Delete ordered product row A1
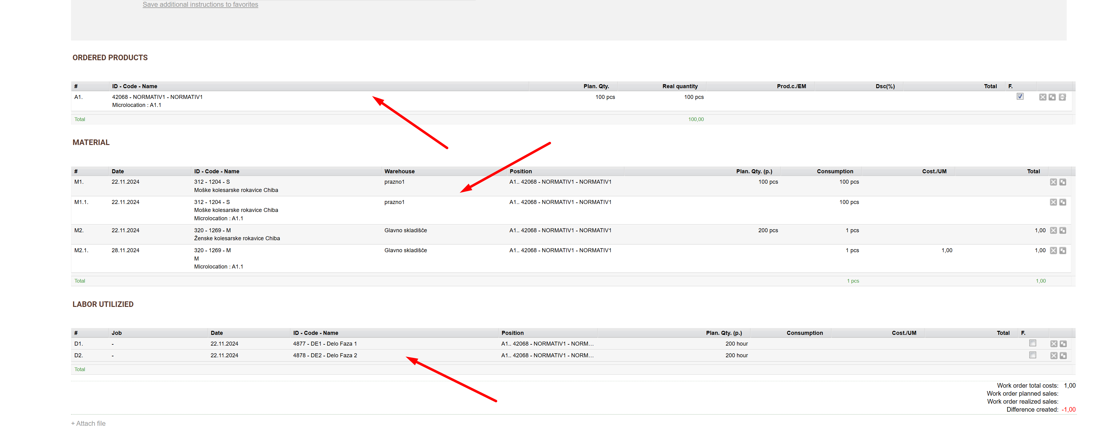The image size is (1095, 431). click(1042, 97)
